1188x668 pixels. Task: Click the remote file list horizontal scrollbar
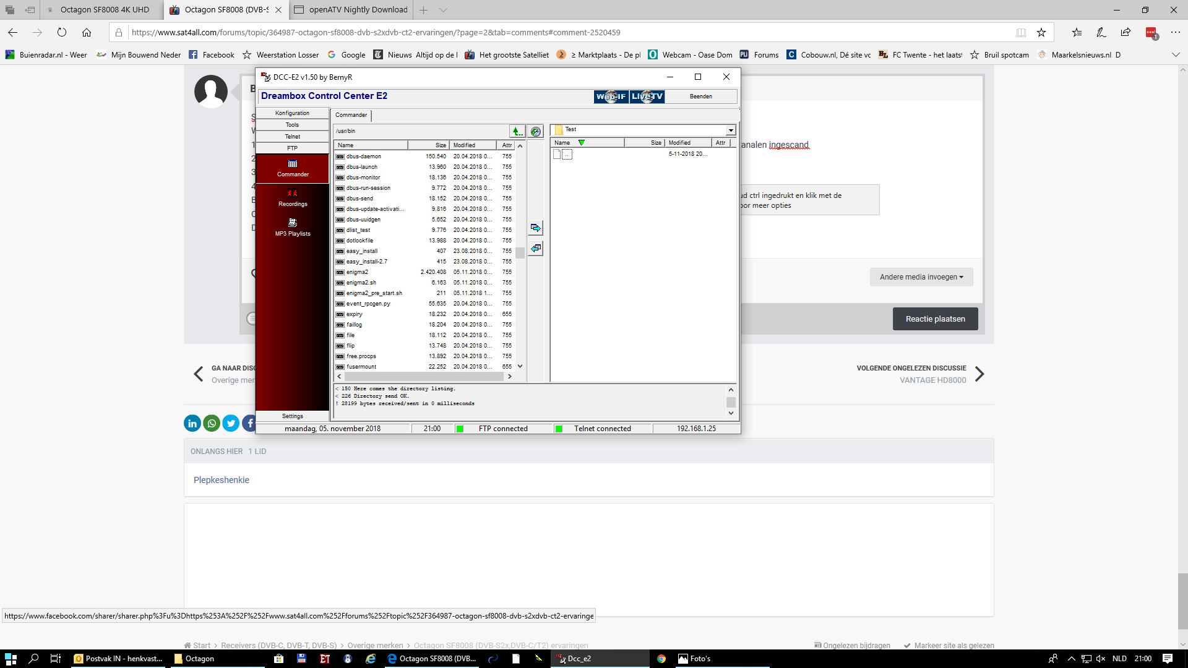click(x=424, y=376)
